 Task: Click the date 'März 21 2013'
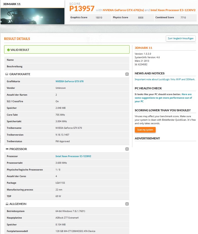(142, 61)
